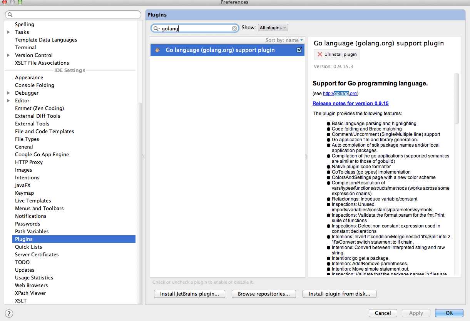Open Release notes for version 0.9.15
470x321 pixels.
point(351,104)
